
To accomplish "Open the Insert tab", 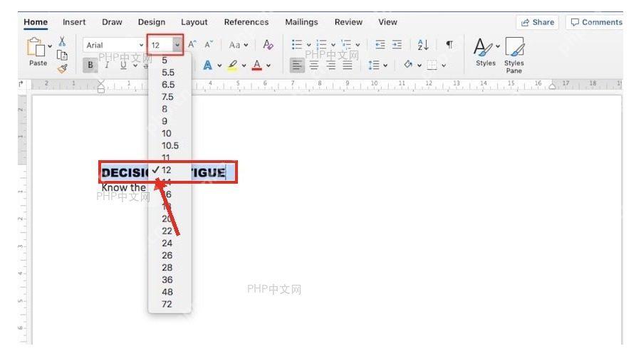I will pos(74,22).
